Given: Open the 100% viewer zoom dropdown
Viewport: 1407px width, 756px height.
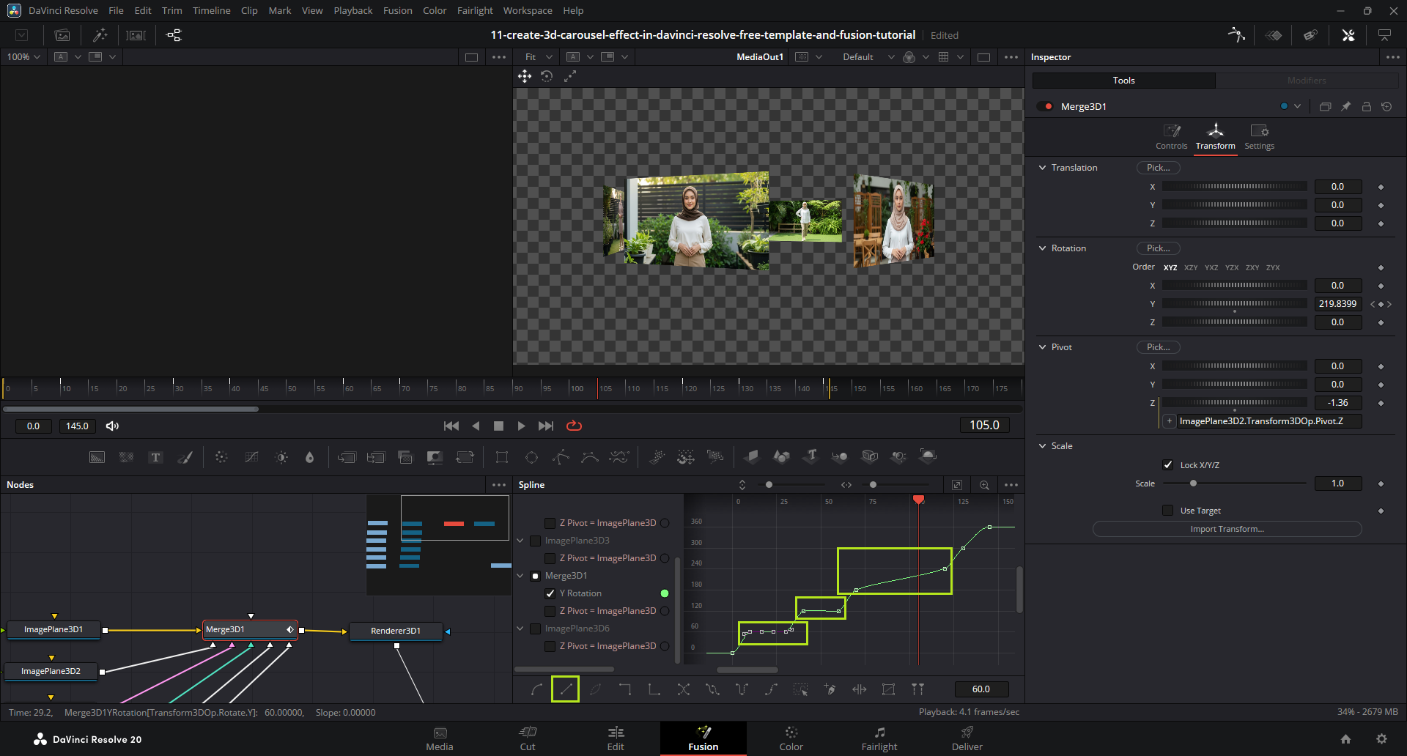Looking at the screenshot, I should point(23,57).
